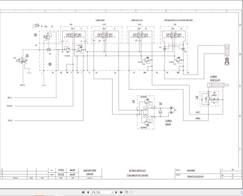Go to the previous page
This screenshot has height=196, width=243.
click(88, 192)
